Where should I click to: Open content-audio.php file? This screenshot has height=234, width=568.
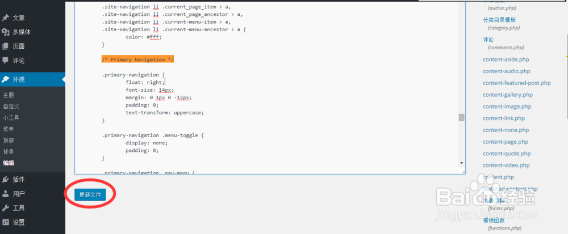(507, 71)
